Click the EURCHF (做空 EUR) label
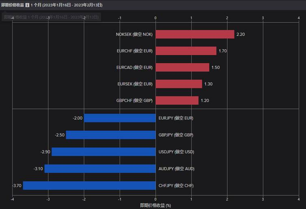This screenshot has width=306, height=209. pos(134,51)
